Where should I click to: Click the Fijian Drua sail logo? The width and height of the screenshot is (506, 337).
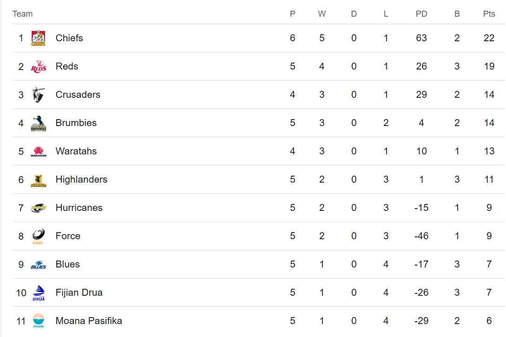(38, 293)
